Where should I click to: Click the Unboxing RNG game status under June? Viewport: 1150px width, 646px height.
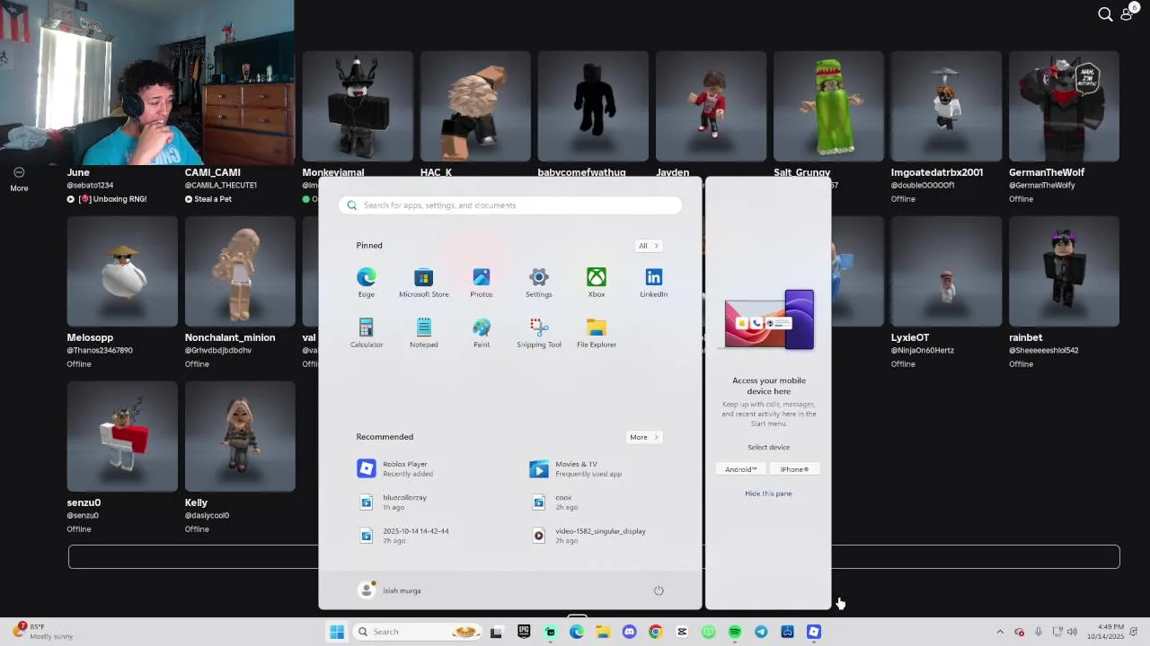[x=107, y=199]
